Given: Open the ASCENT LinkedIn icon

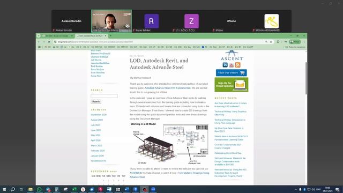Looking at the screenshot, I should tap(225, 65).
